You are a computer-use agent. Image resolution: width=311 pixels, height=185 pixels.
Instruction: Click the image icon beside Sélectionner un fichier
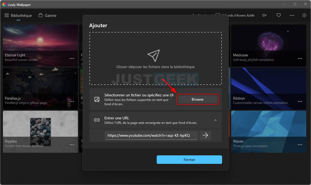pos(97,99)
